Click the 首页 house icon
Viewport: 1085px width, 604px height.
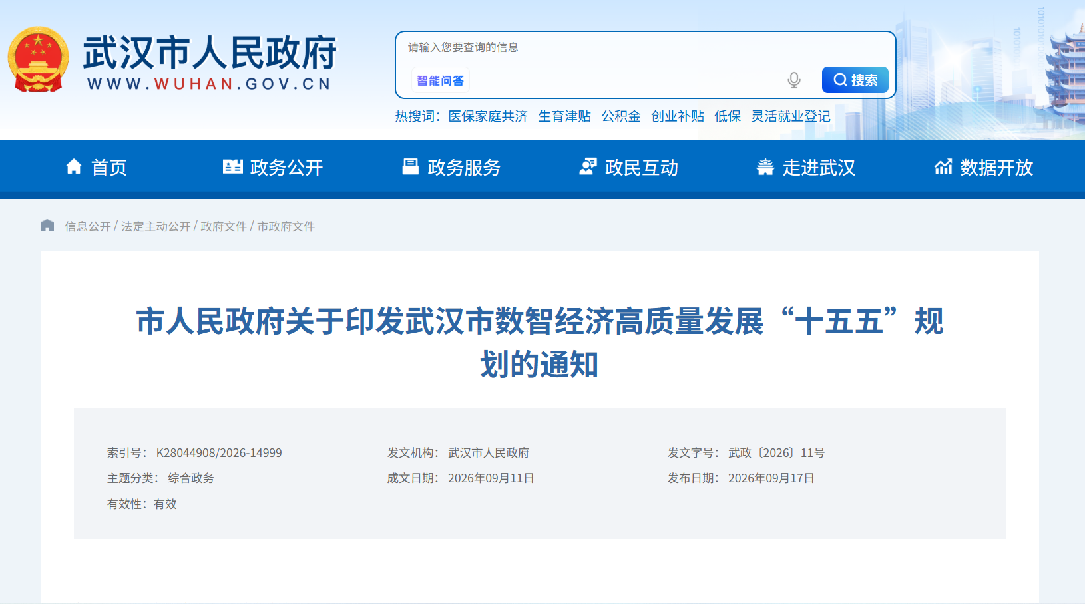point(74,166)
